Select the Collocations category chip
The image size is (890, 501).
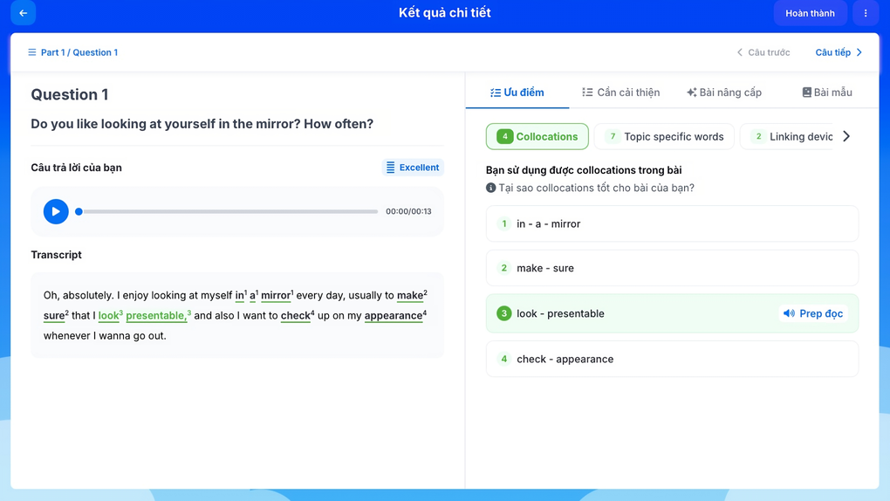[537, 136]
